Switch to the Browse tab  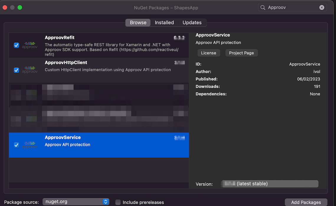tap(138, 23)
